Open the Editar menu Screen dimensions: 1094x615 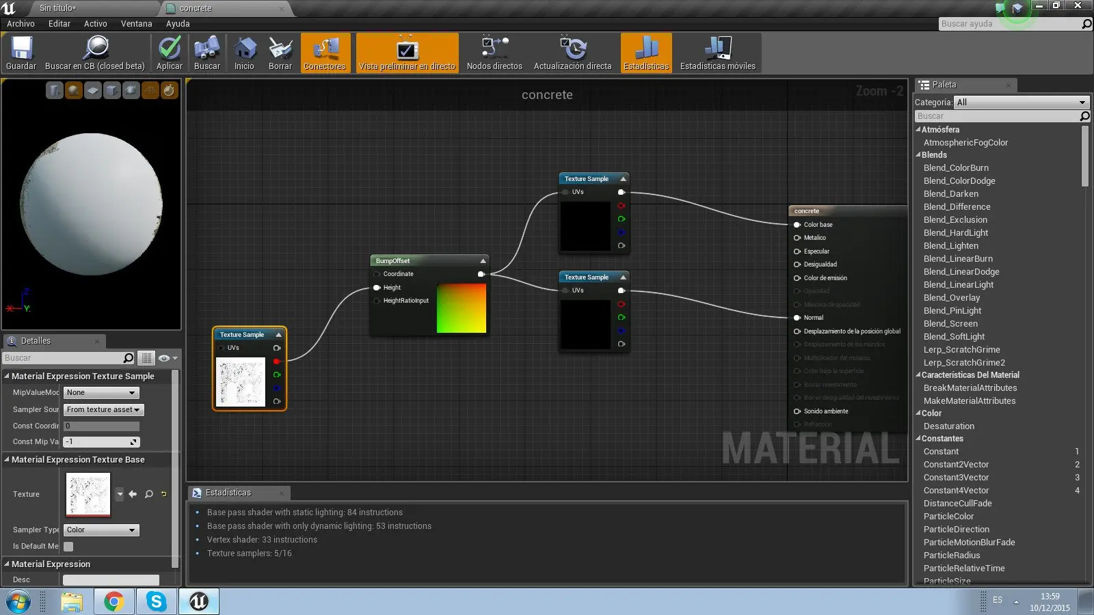click(59, 23)
